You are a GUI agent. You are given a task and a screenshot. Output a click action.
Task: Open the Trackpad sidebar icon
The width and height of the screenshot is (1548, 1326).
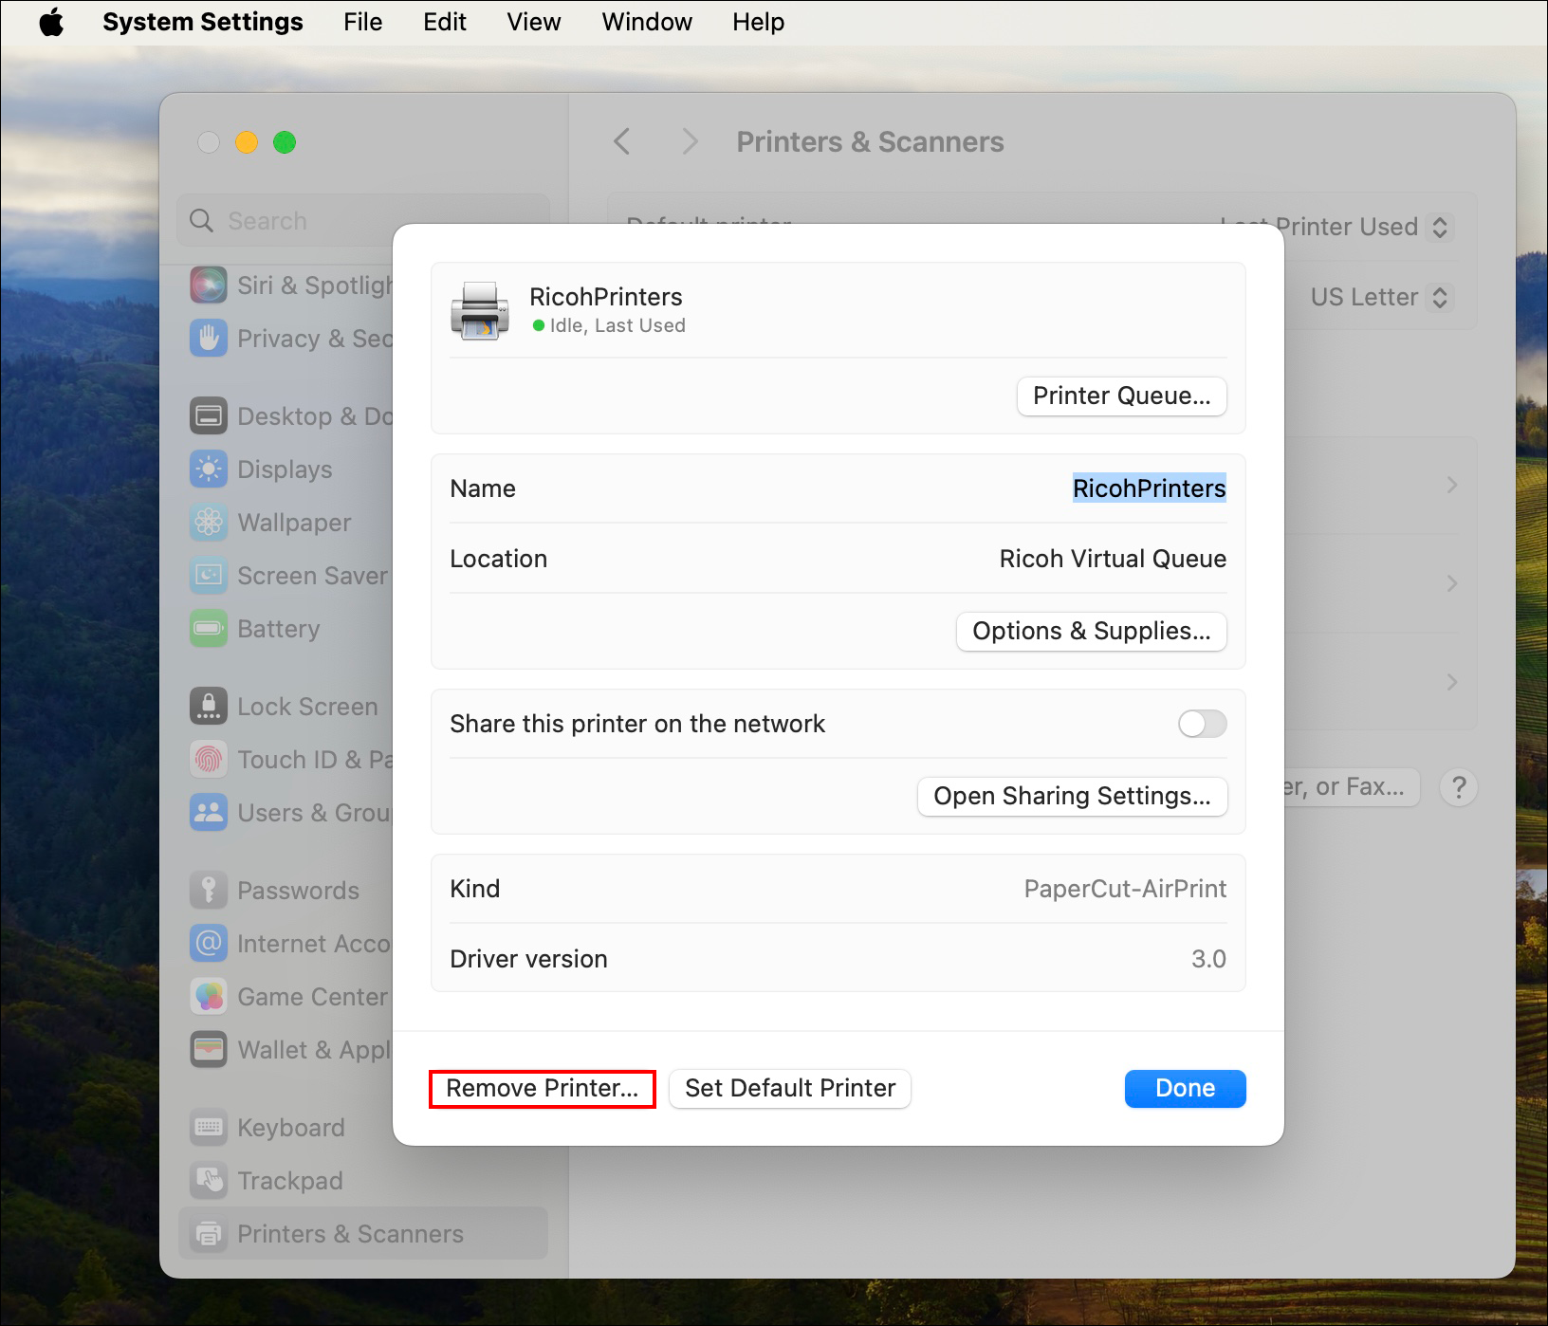209,1181
